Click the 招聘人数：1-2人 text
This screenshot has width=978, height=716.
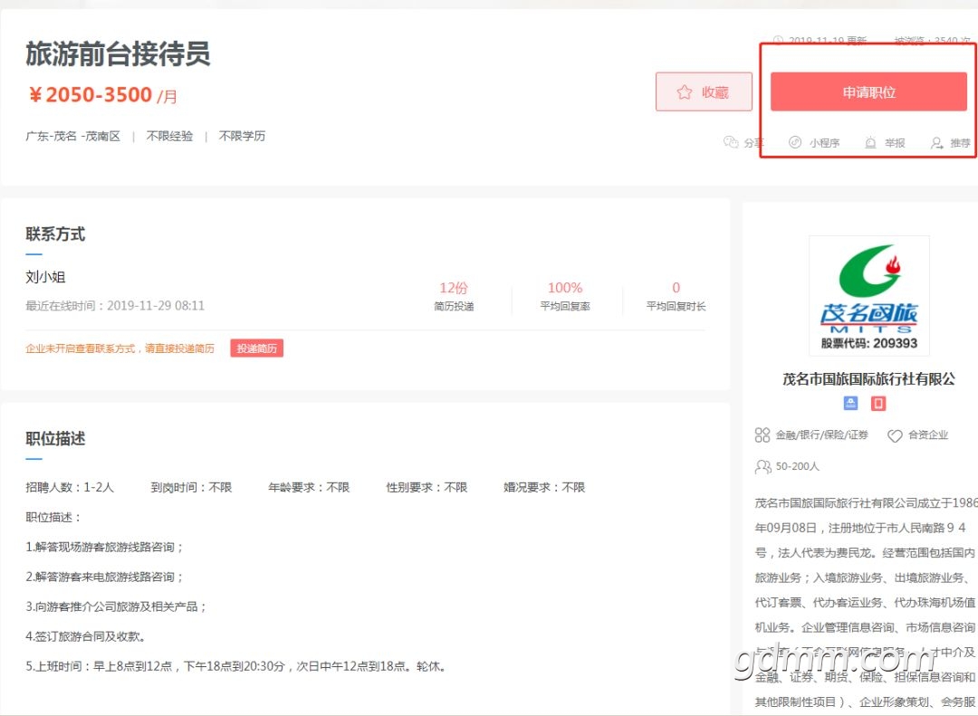[70, 487]
